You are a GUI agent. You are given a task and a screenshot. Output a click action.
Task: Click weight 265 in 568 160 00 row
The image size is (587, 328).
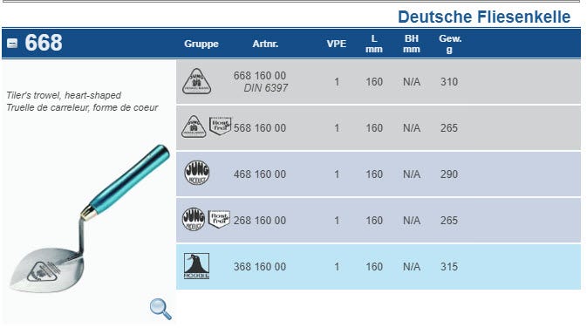(449, 128)
